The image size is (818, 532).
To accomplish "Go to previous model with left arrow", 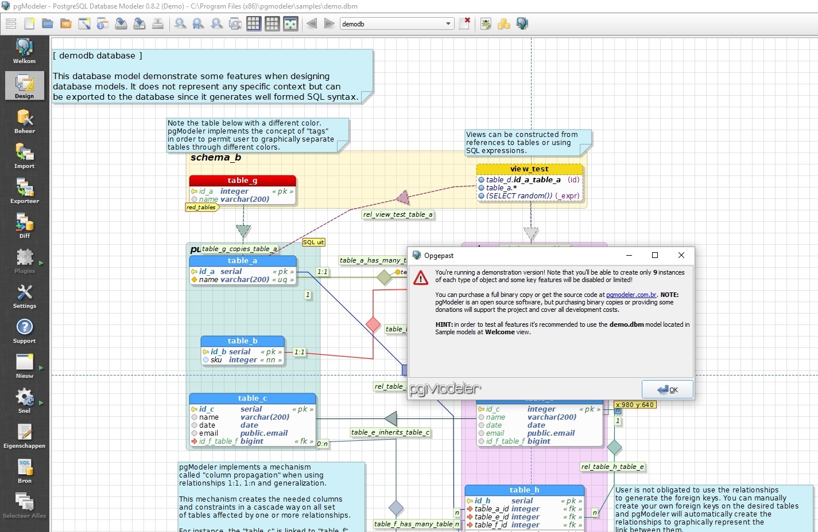I will [312, 24].
